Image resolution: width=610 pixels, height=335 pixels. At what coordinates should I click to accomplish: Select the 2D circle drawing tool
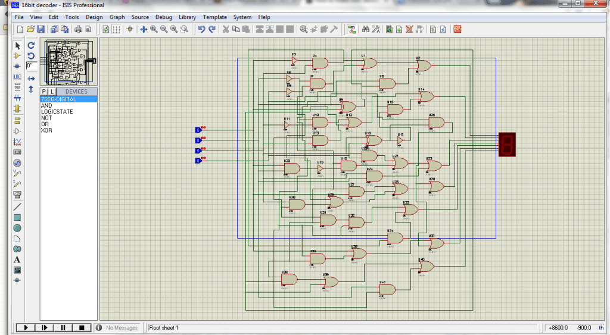coord(17,228)
